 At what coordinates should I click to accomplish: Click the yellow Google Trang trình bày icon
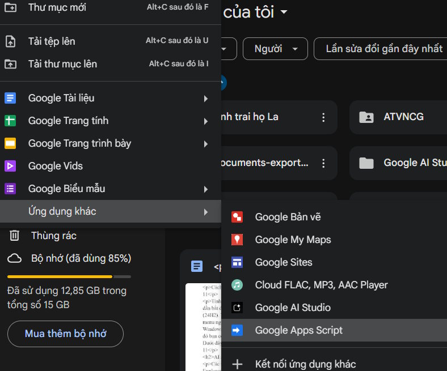tap(10, 143)
